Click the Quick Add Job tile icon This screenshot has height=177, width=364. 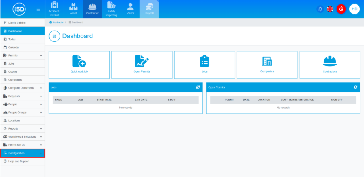(x=79, y=61)
